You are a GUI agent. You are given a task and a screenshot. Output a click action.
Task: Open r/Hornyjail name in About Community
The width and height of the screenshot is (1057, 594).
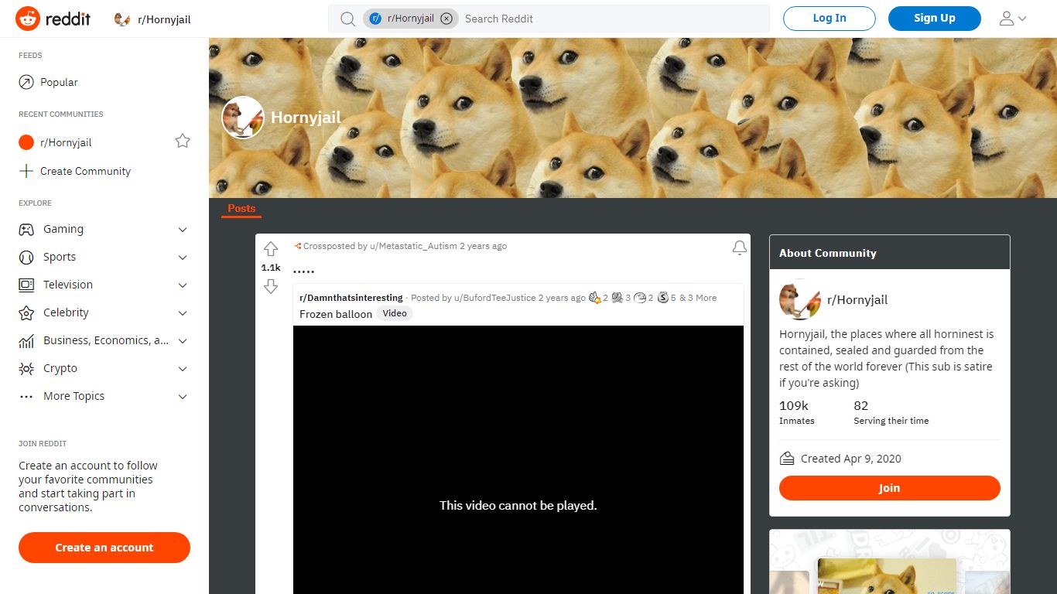[857, 300]
